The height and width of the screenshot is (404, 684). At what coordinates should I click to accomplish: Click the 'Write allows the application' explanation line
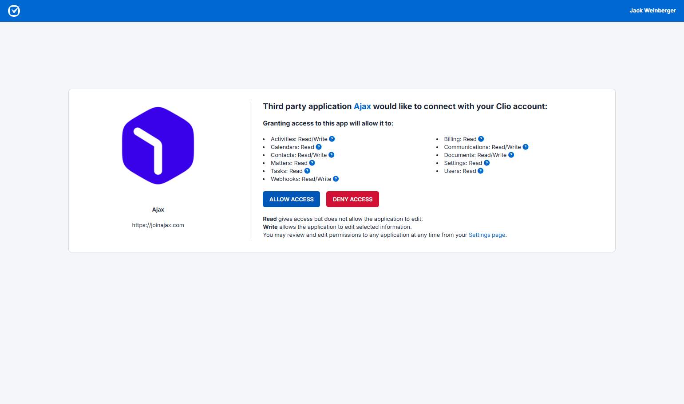pos(337,227)
